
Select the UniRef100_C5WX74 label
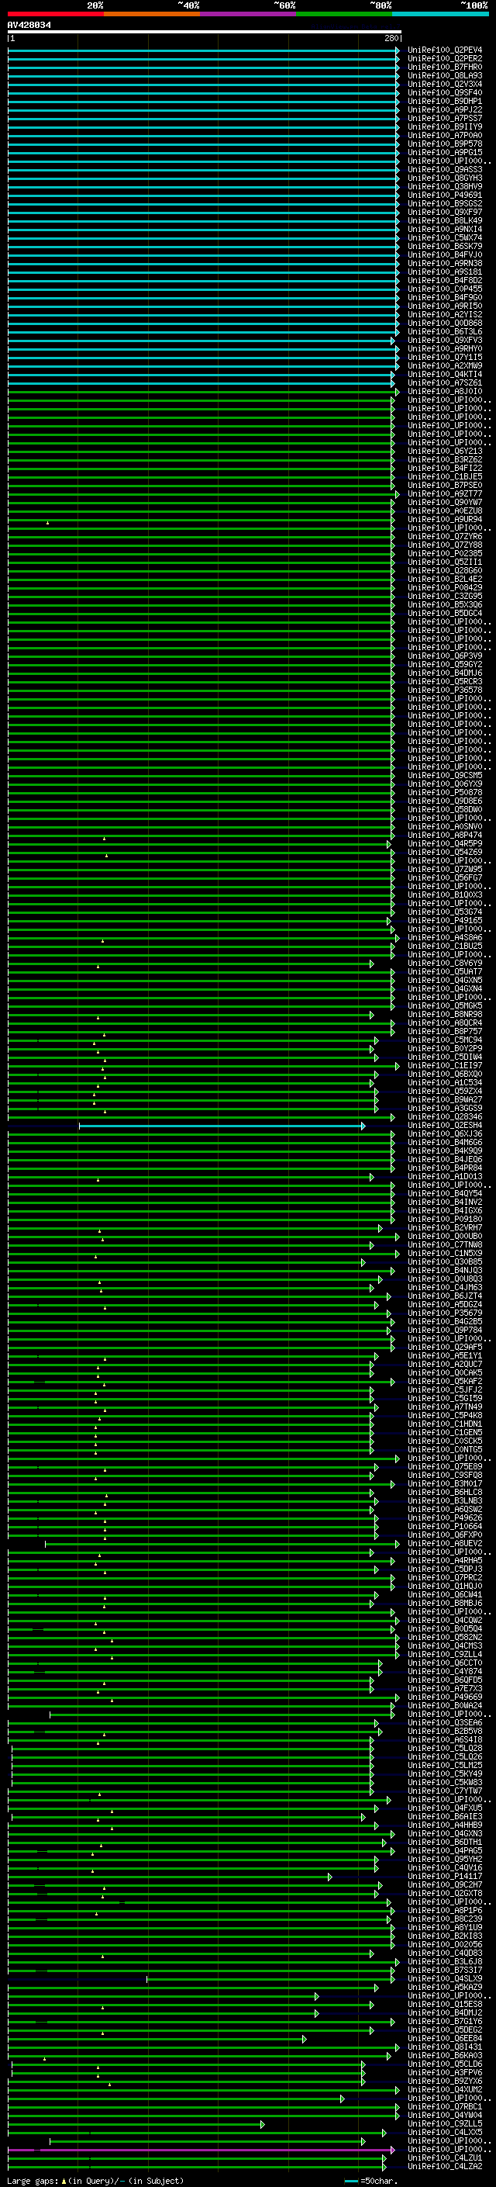click(x=444, y=237)
